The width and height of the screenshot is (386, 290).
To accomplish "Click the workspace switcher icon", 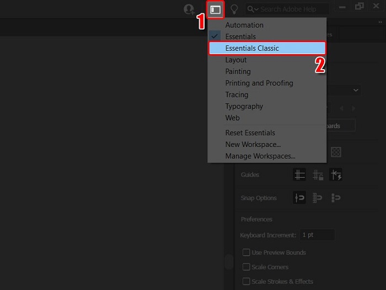I will click(216, 9).
